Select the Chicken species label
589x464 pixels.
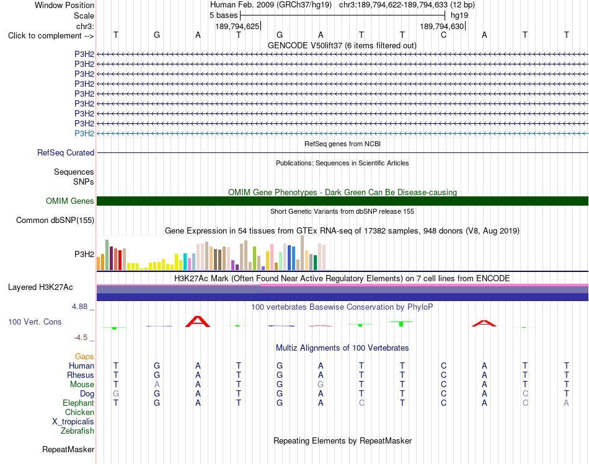(x=79, y=412)
